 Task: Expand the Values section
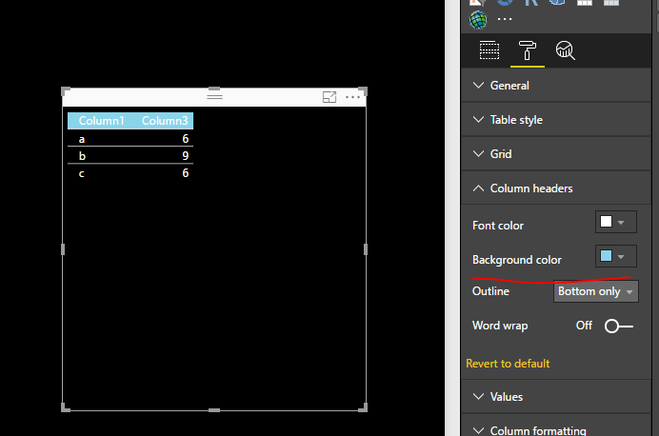[x=555, y=397]
